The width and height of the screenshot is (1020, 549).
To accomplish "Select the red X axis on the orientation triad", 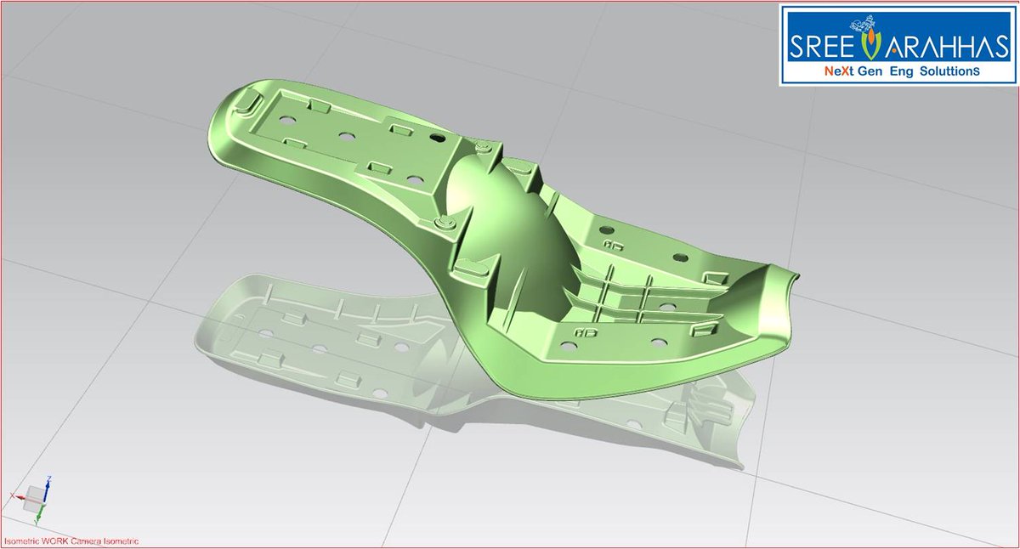I will tap(20, 496).
